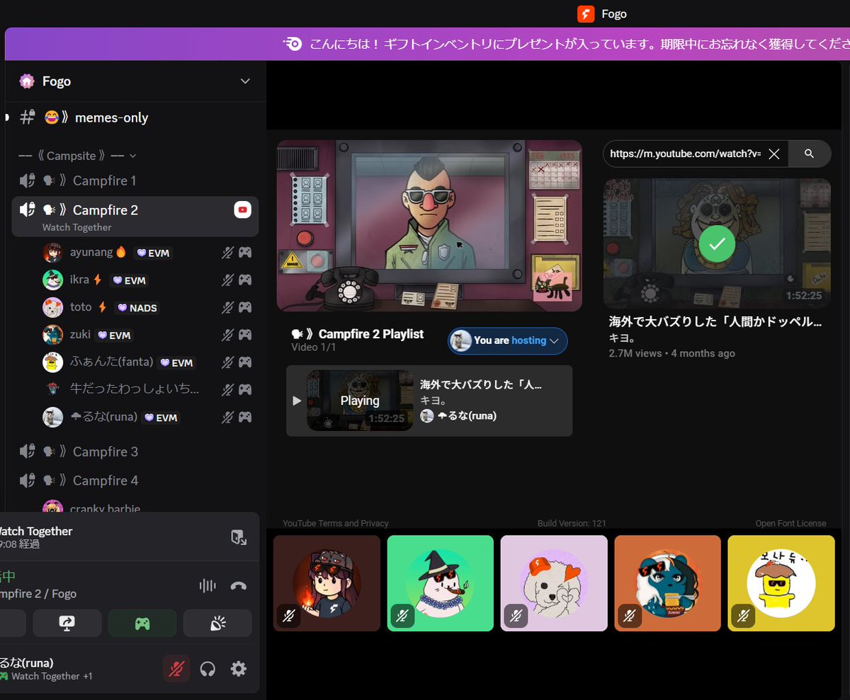Click the main video player
This screenshot has width=850, height=700.
[429, 225]
